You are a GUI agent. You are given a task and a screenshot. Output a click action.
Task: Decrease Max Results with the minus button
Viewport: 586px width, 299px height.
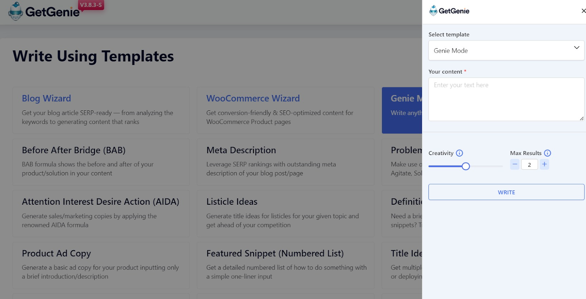tap(515, 164)
